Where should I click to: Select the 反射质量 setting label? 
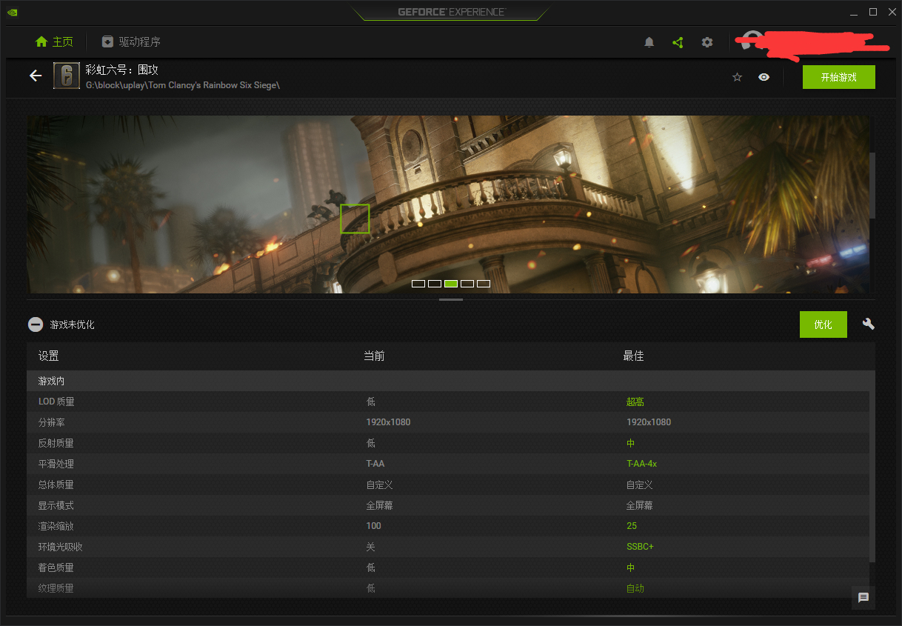(56, 443)
